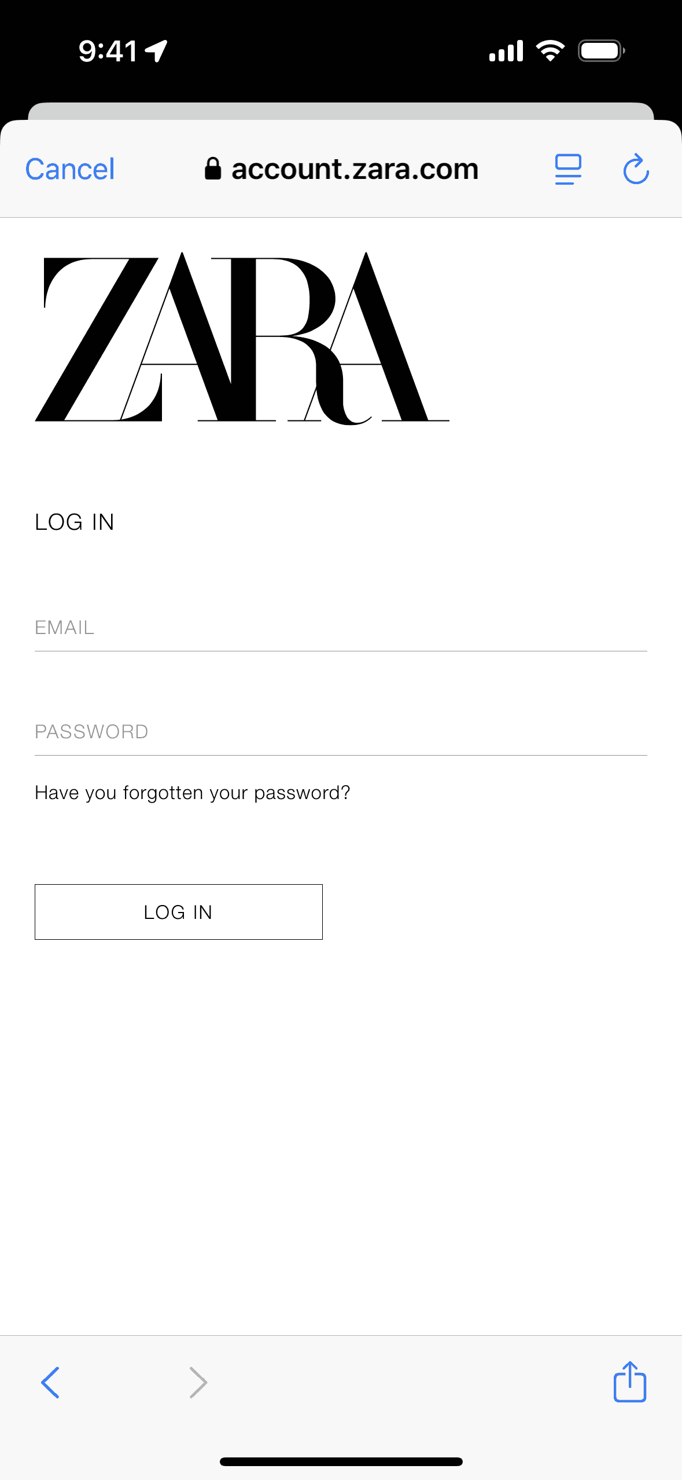The height and width of the screenshot is (1480, 682).
Task: Cancel and close the browser view
Action: (x=69, y=168)
